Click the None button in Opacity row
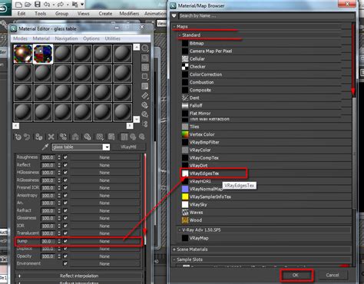Screen dimensions: 364x284 (x=104, y=256)
